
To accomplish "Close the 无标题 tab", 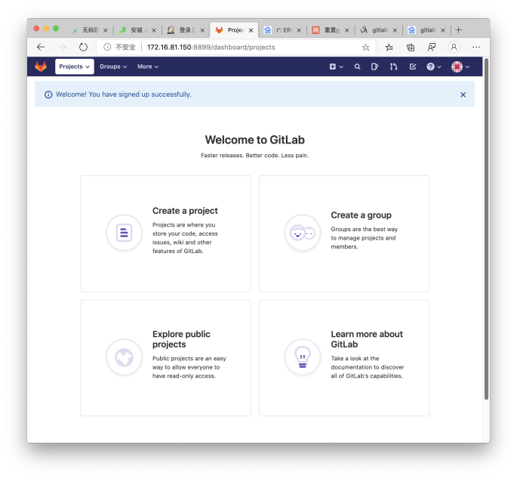I will pyautogui.click(x=106, y=30).
